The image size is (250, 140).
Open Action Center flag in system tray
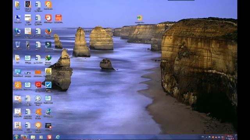pyautogui.click(x=209, y=137)
